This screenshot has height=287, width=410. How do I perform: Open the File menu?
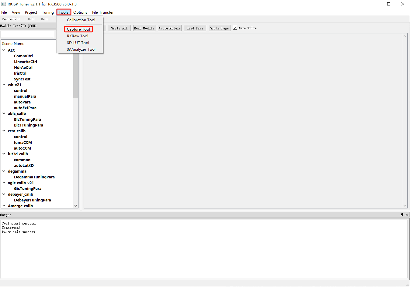pos(4,12)
